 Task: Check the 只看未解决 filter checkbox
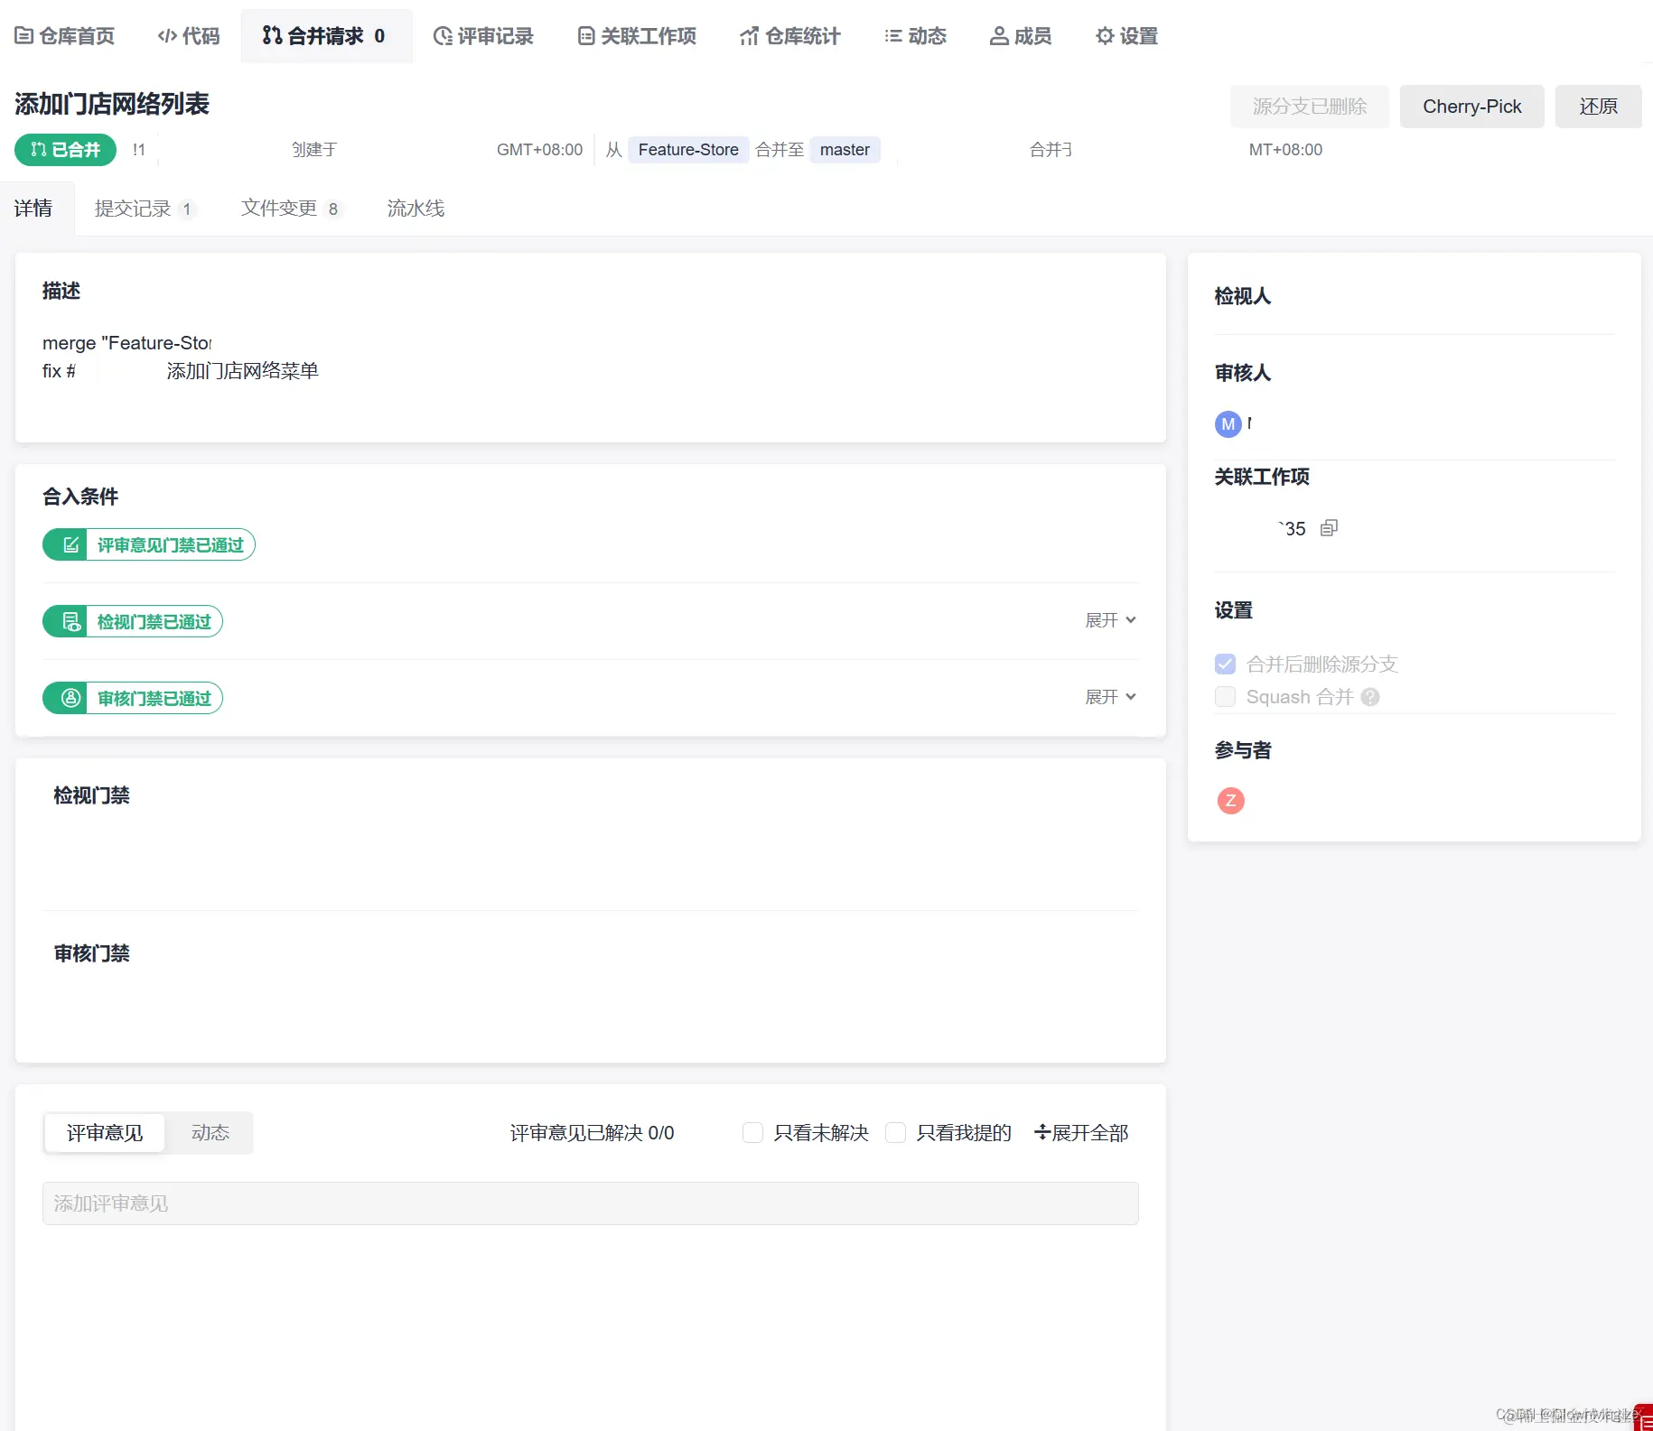(752, 1133)
